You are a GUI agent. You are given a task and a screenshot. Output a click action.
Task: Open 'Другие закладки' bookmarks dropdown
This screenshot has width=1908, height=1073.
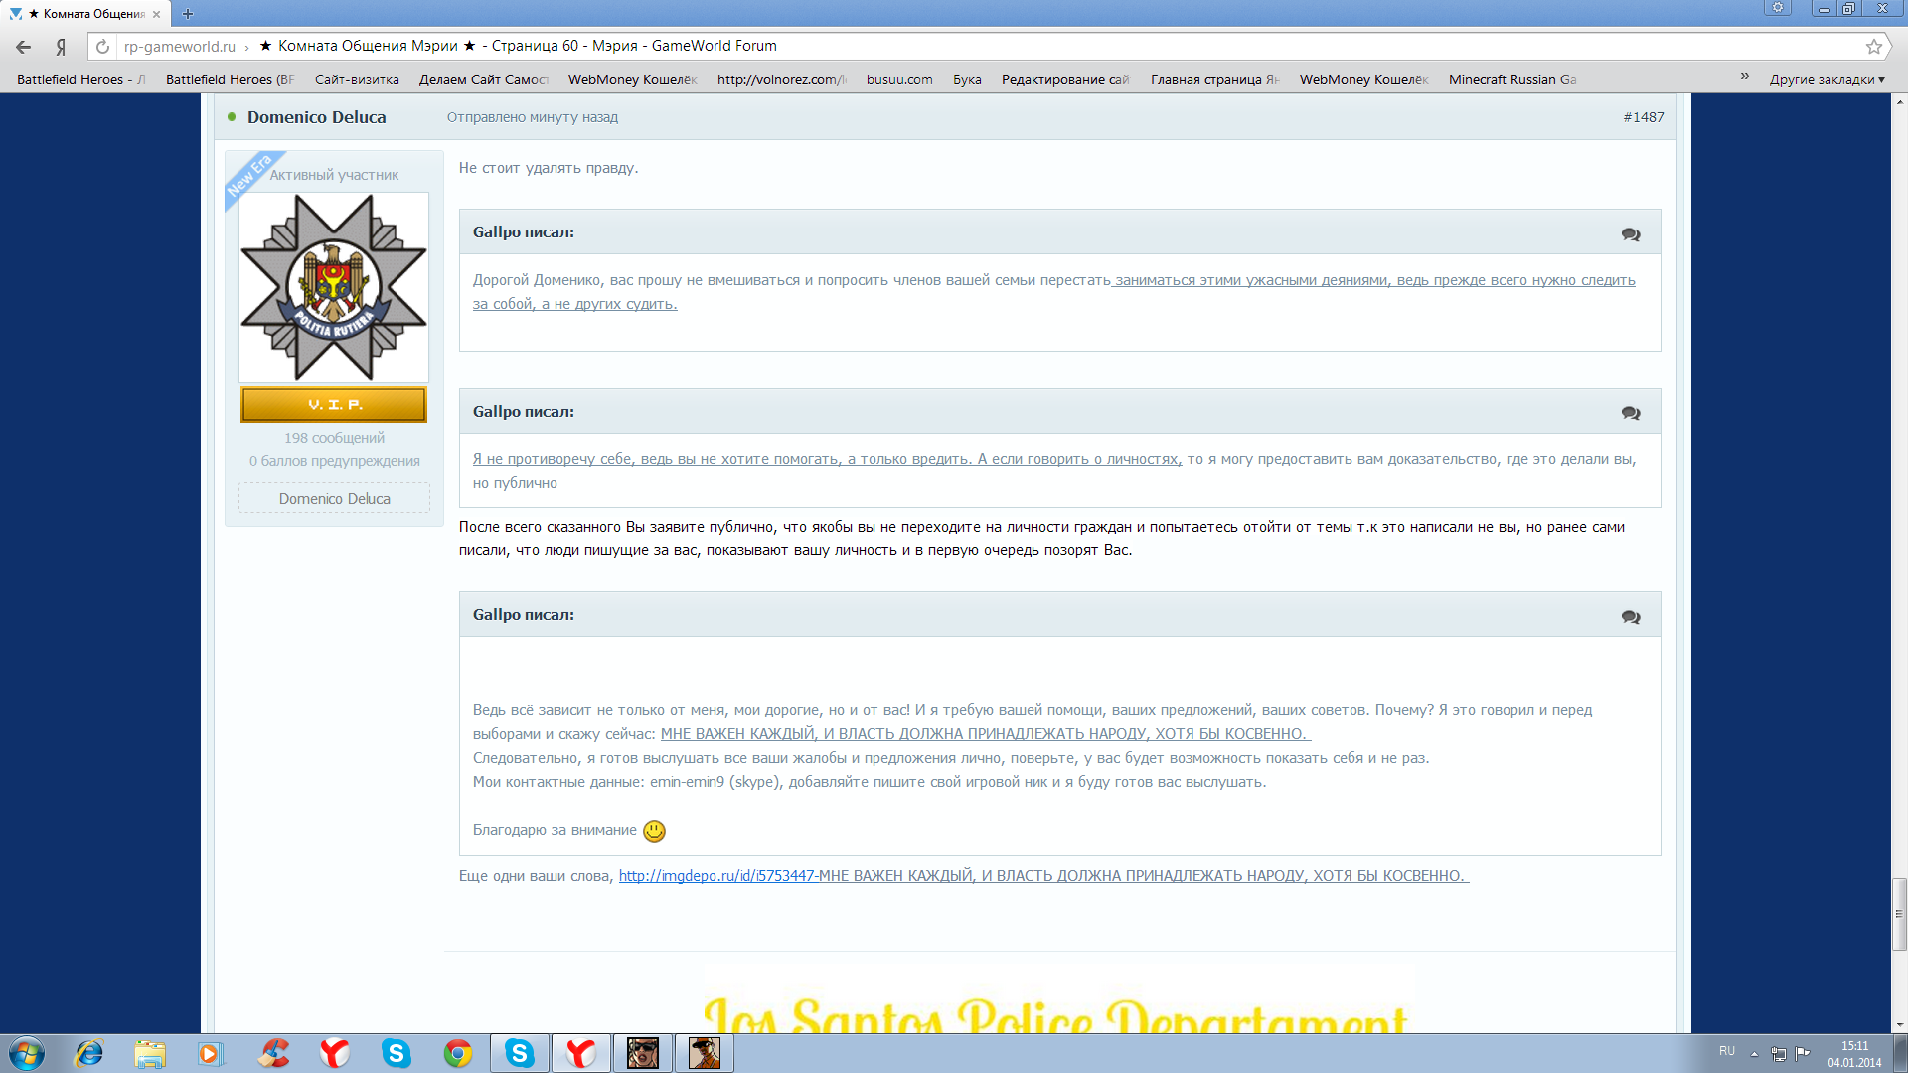pos(1827,79)
